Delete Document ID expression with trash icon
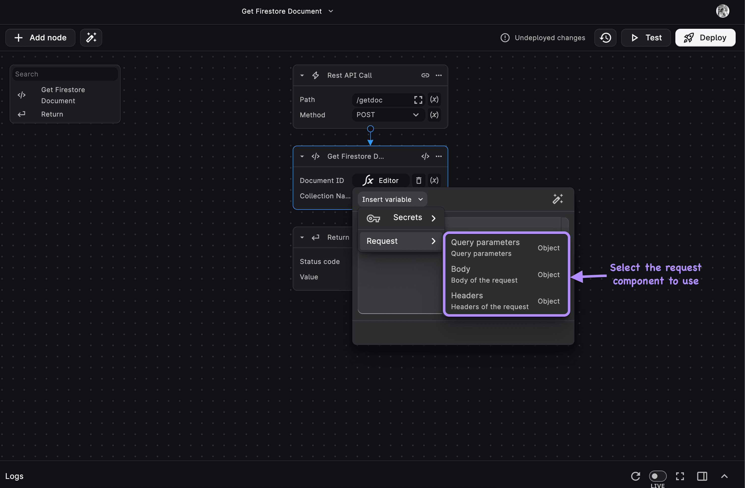745x488 pixels. coord(418,180)
